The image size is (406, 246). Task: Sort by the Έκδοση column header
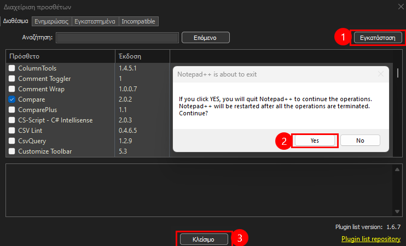(142, 56)
